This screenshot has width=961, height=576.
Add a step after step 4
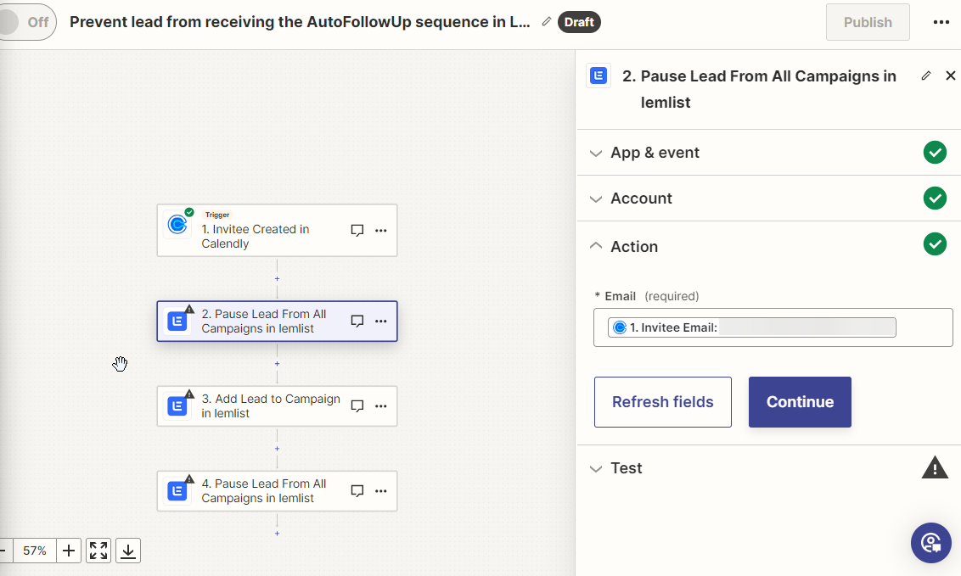click(x=277, y=534)
